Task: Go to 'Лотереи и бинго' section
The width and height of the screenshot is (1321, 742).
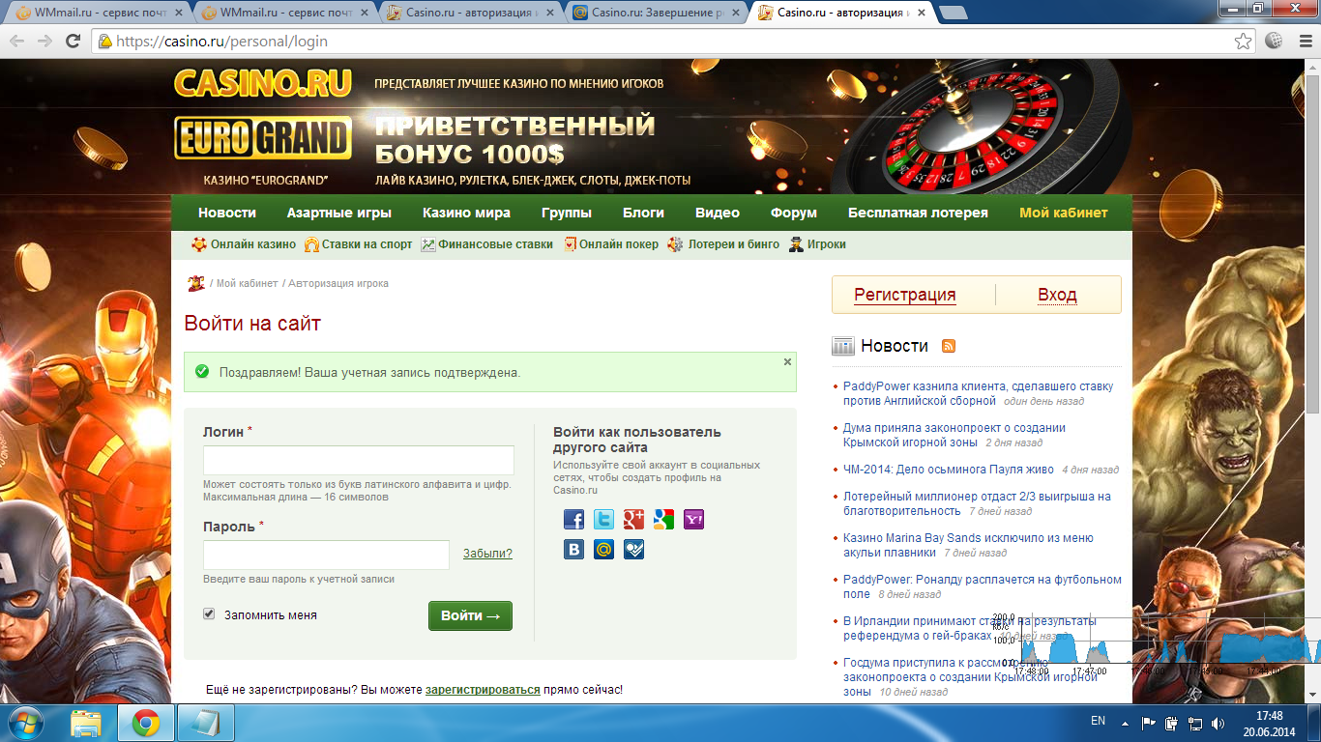Action: click(x=723, y=244)
